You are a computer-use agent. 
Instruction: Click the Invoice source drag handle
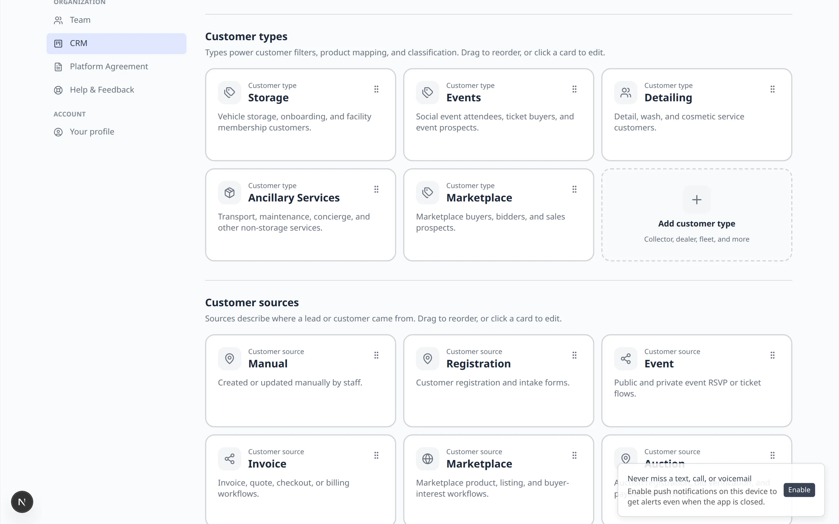[376, 455]
